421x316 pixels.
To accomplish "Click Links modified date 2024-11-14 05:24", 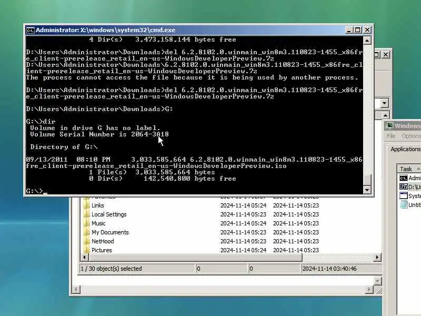I will (243, 205).
